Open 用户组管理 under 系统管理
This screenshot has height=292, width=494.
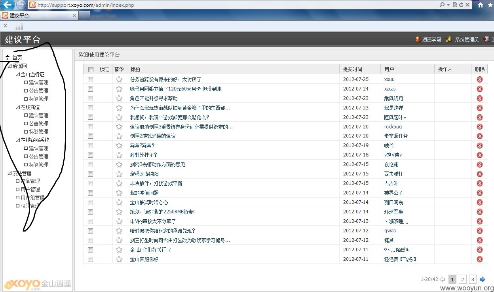click(32, 198)
